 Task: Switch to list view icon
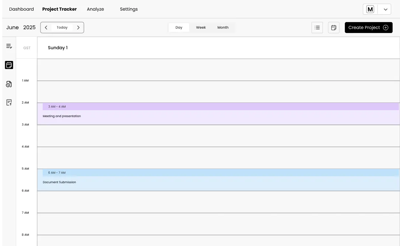317,28
